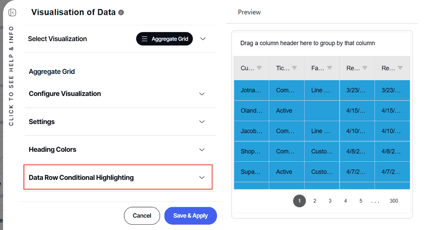Screen dimensions: 440x230
Task: Open filter menu on the Tic... column
Action: 295,68
